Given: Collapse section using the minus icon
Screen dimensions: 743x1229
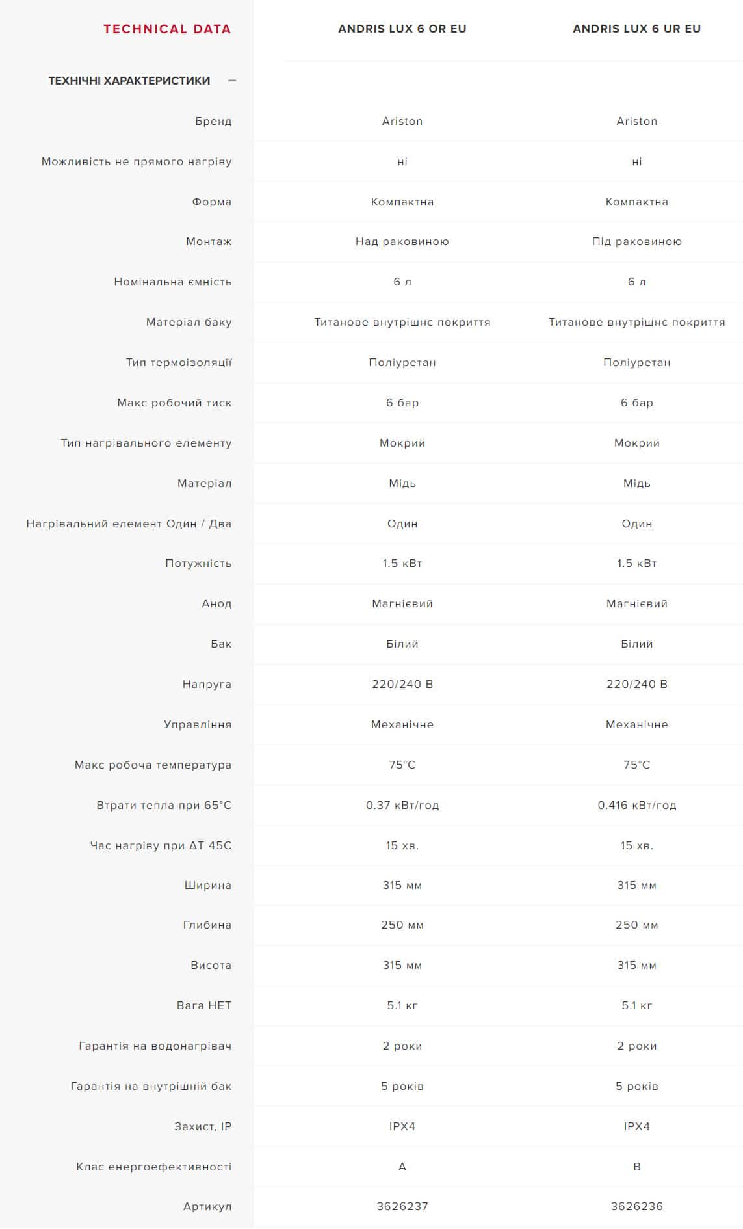Looking at the screenshot, I should (x=232, y=81).
